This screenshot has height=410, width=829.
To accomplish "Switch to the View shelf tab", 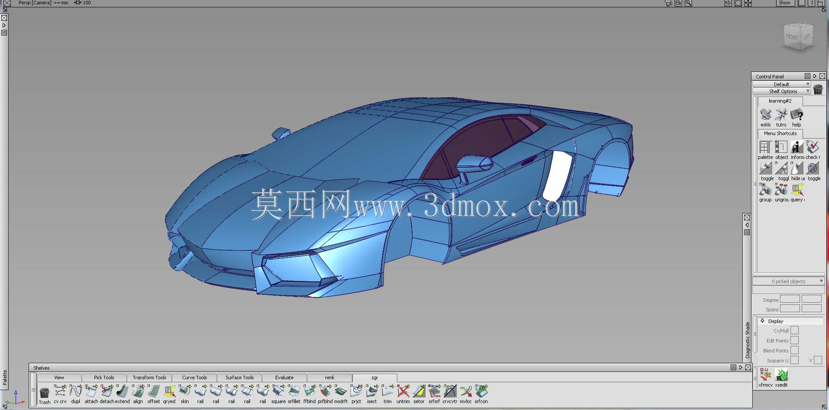I will tap(59, 378).
